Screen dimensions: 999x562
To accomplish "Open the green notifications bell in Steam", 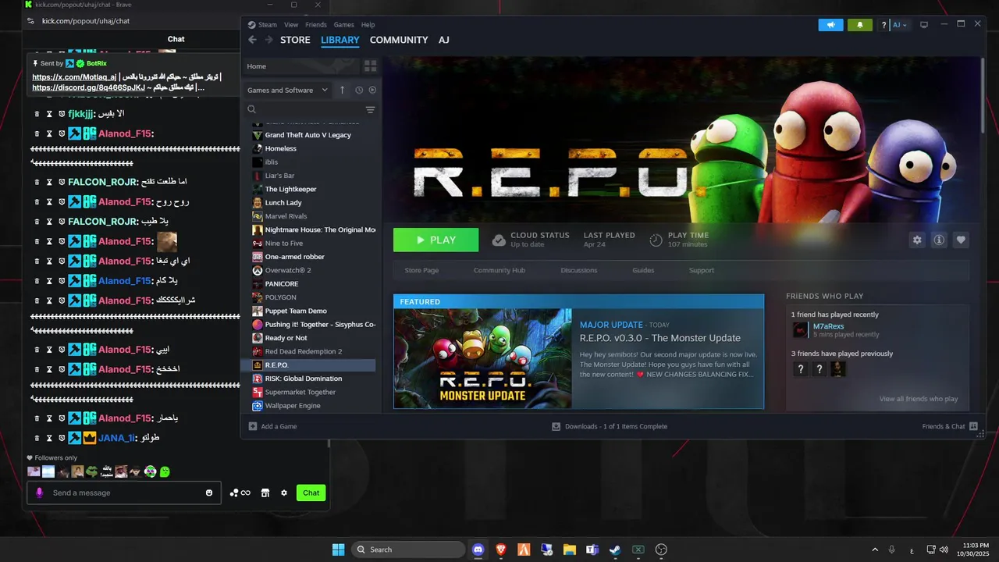I will pyautogui.click(x=860, y=25).
